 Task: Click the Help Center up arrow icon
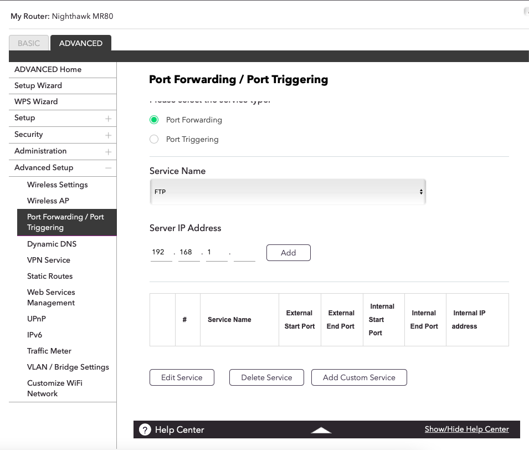321,430
